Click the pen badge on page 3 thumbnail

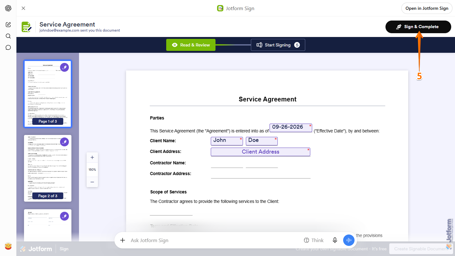coord(64,216)
